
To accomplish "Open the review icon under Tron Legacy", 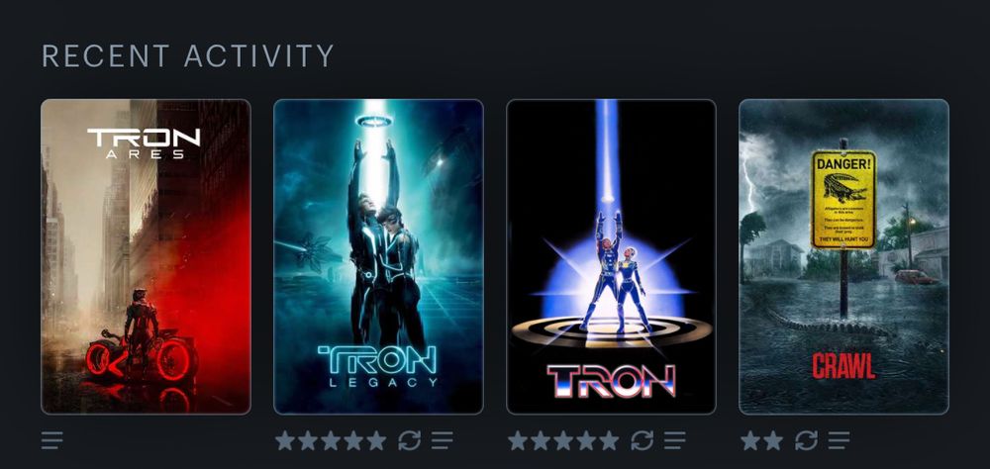I will point(442,440).
